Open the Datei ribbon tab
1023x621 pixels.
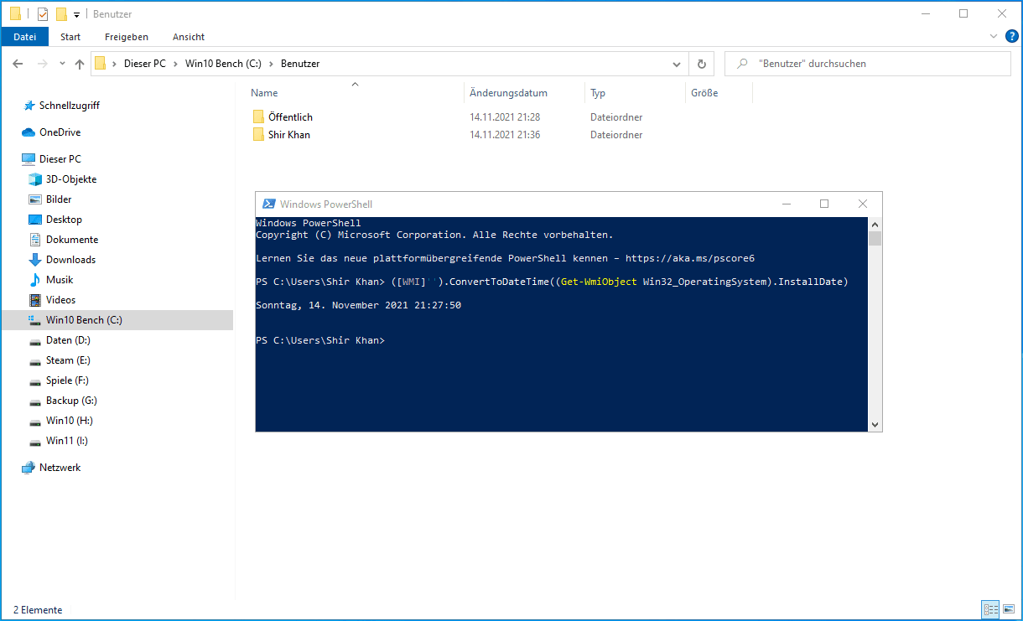click(25, 37)
